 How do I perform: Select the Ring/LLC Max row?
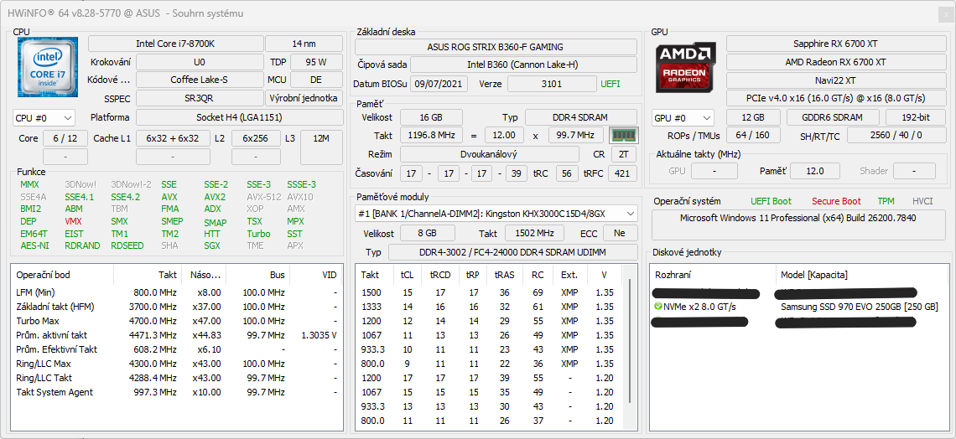coord(177,364)
